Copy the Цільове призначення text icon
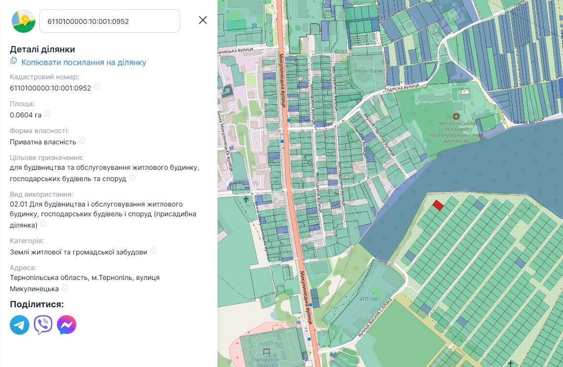Image resolution: width=563 pixels, height=367 pixels. pos(132,177)
